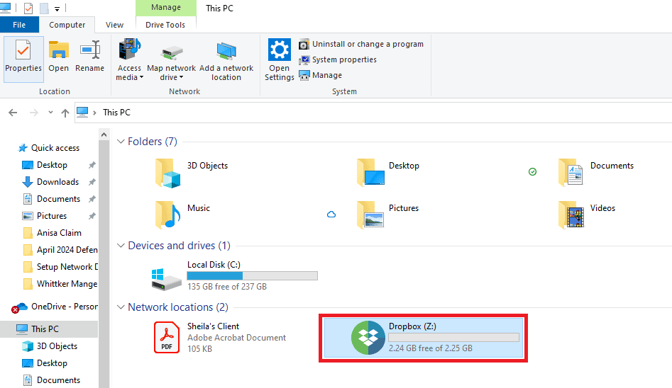Screen dimensions: 672x388
Task: Select the Local Disk (C:) drive icon
Action: pyautogui.click(x=167, y=278)
